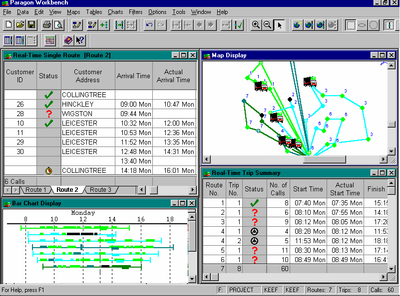Click the New document toolbar icon
This screenshot has width=400, height=296.
point(8,25)
